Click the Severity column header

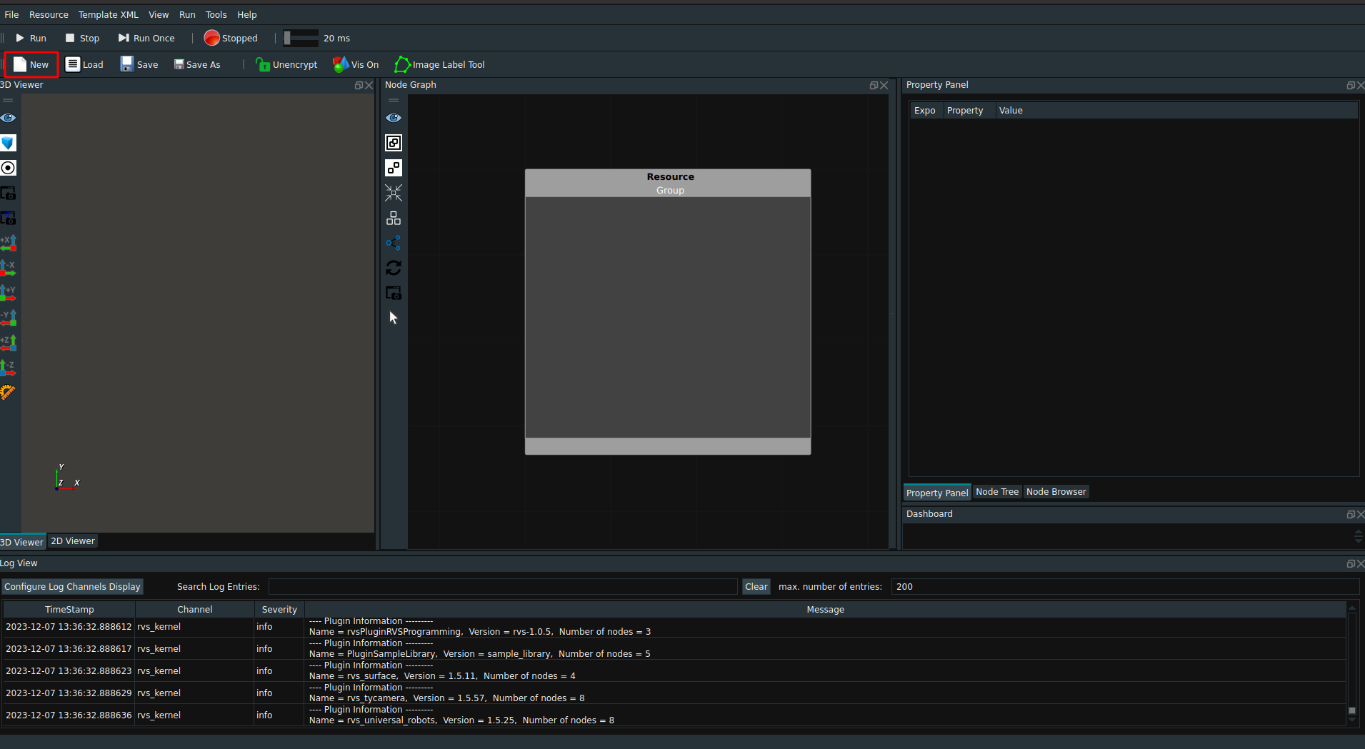pyautogui.click(x=279, y=609)
